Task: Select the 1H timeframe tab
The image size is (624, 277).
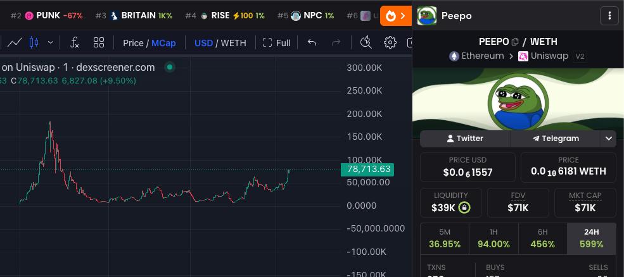Action: point(493,238)
